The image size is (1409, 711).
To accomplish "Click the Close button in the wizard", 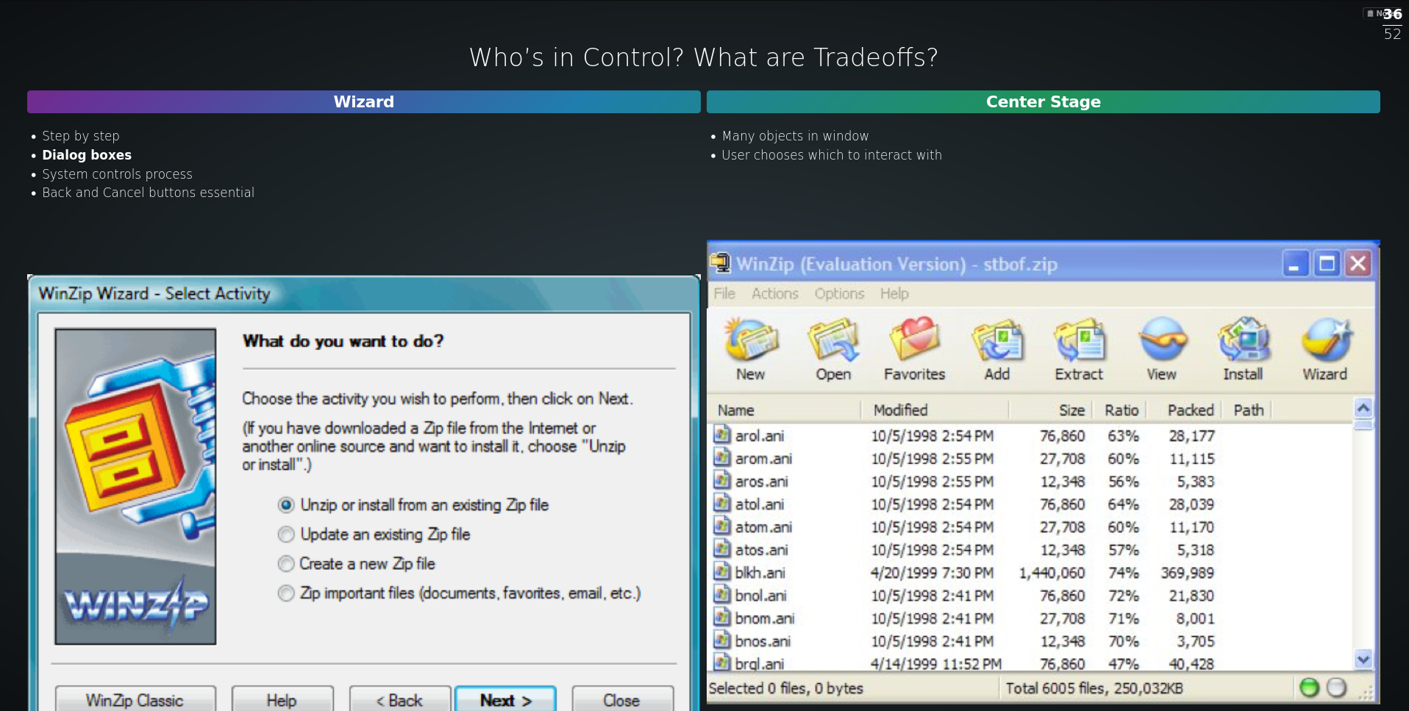I will (x=622, y=699).
